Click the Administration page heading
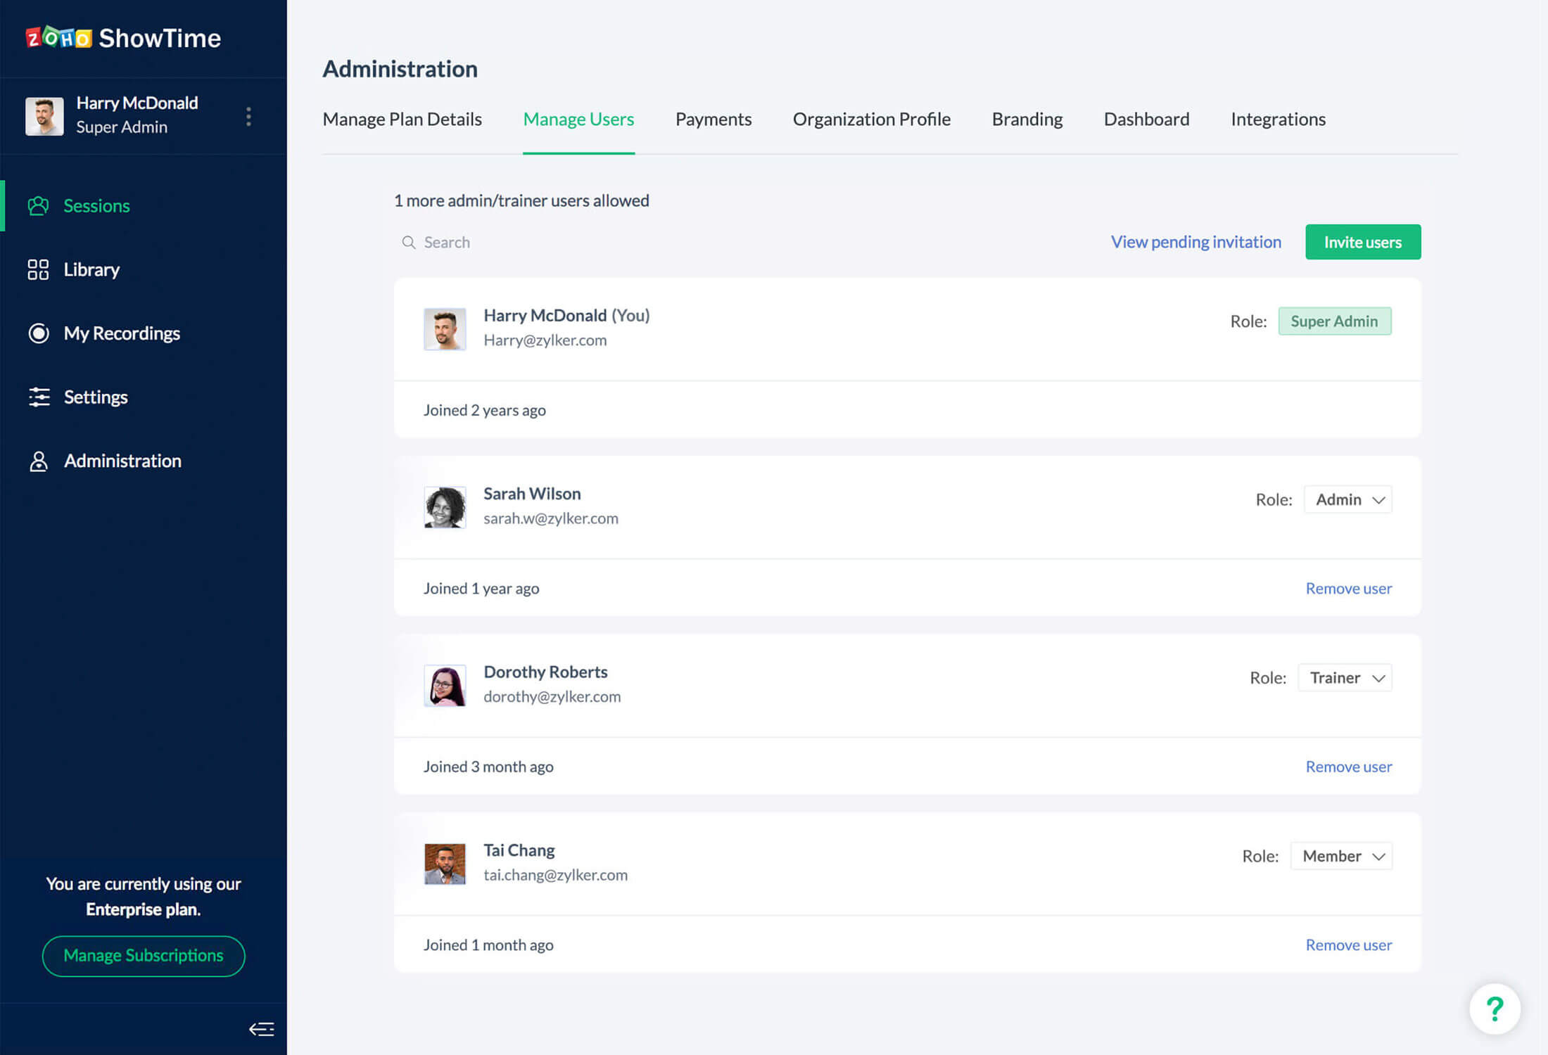 pos(400,69)
